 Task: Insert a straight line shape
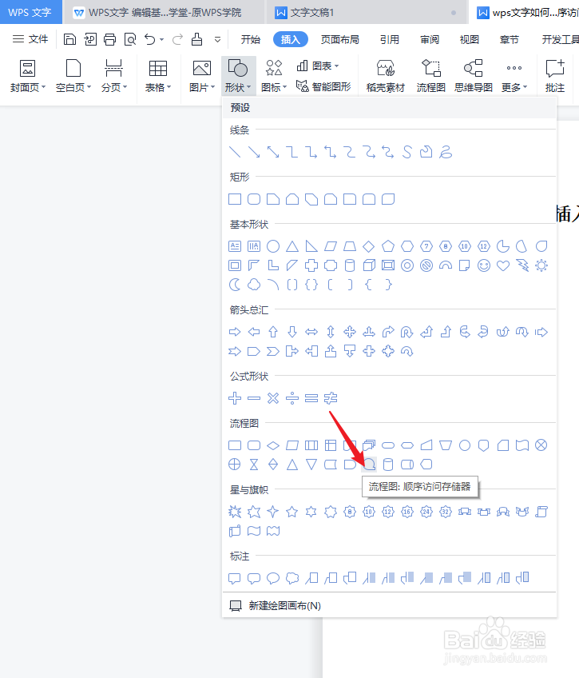pos(235,152)
